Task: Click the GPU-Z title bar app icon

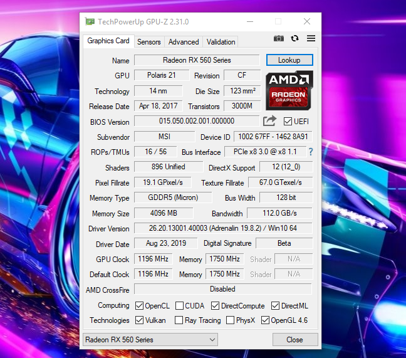Action: pos(90,22)
